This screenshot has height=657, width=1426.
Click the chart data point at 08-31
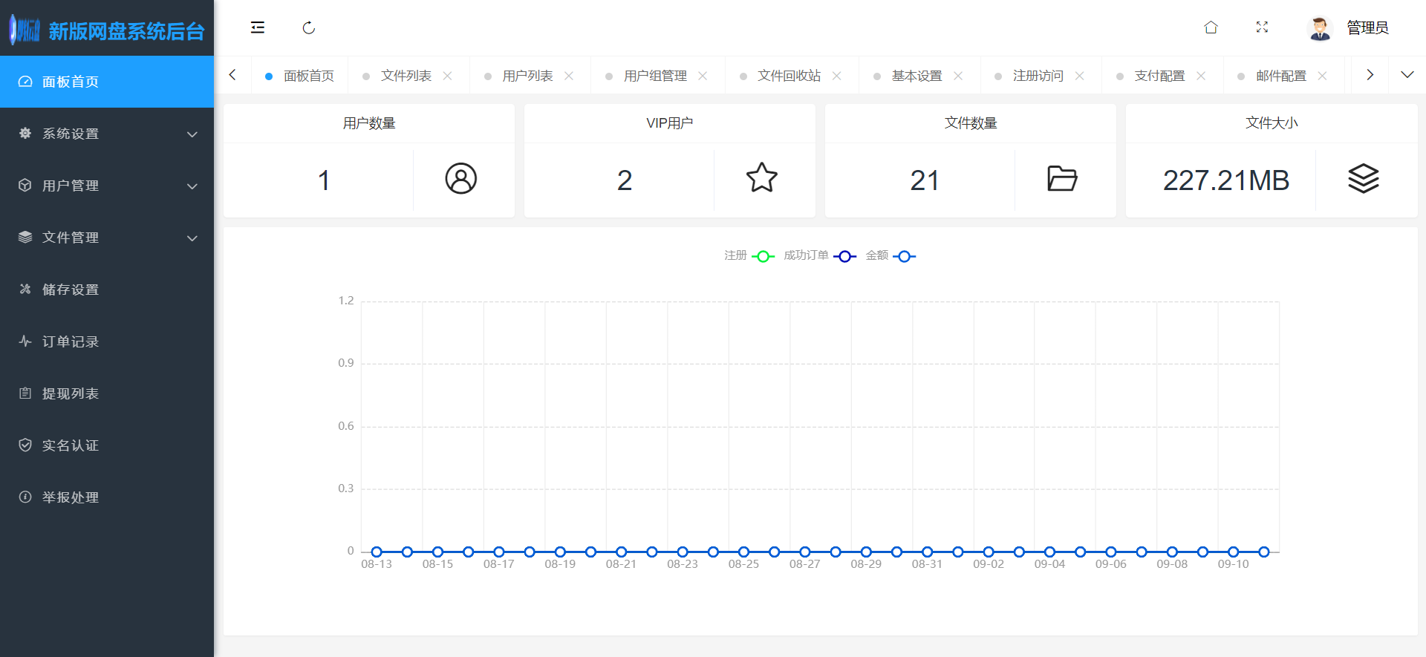927,552
